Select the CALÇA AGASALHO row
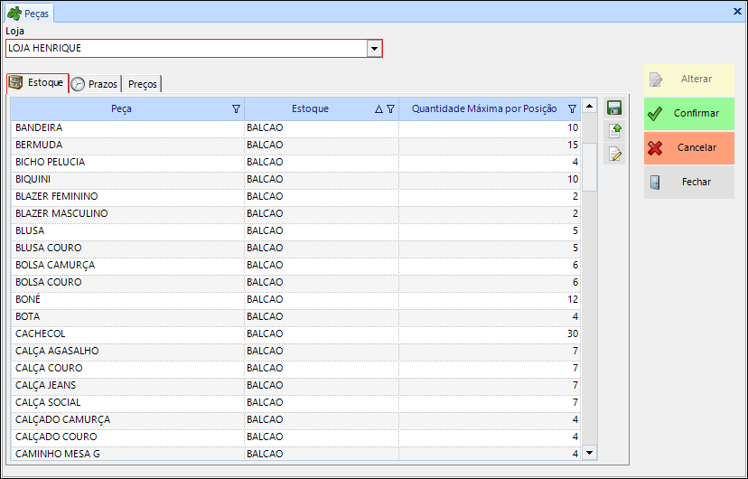Viewport: 748px width, 479px height. pos(295,352)
